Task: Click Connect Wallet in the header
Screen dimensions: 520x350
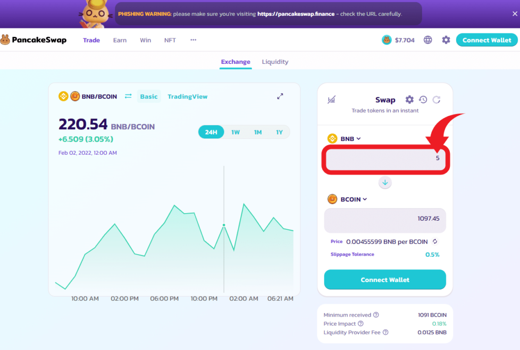Action: pos(486,40)
